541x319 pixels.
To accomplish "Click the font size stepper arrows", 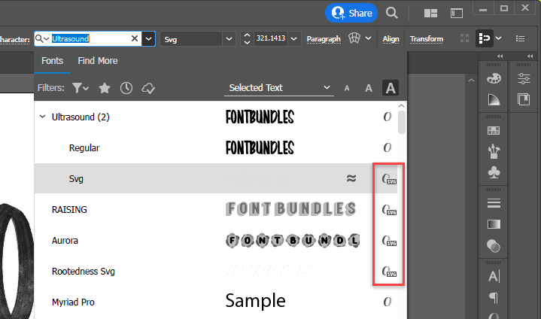I will 247,38.
